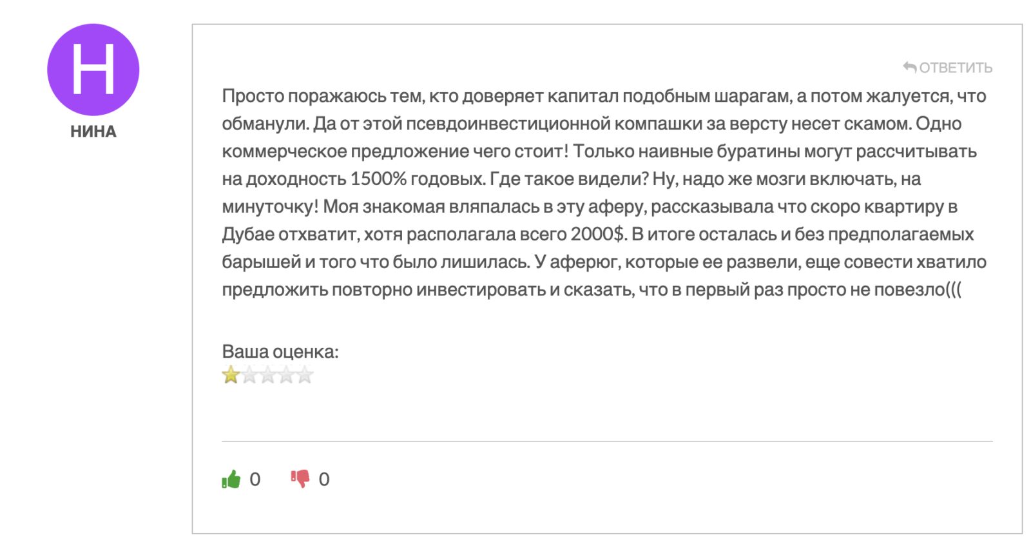The image size is (1031, 544).
Task: Click the dislike count next to thumbs-down
Action: point(324,479)
